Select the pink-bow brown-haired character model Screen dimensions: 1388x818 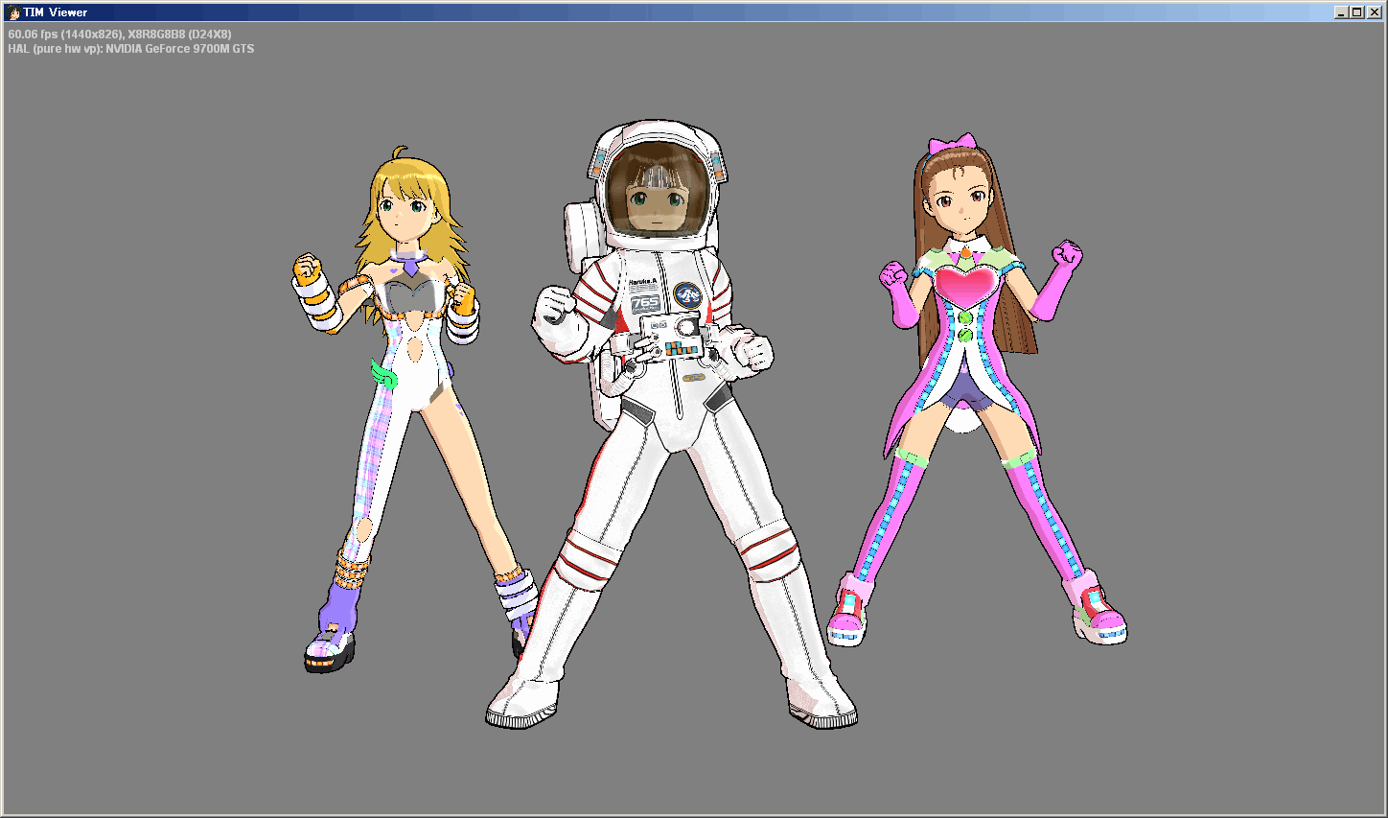pyautogui.click(x=978, y=391)
